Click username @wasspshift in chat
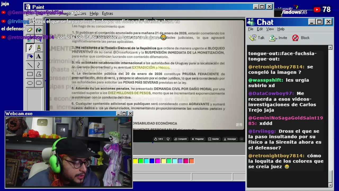Image resolution: width=339 pixels, height=191 pixels. (266, 80)
